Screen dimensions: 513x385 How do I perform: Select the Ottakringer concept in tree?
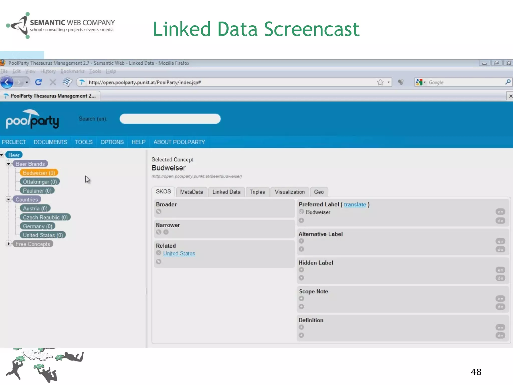40,181
